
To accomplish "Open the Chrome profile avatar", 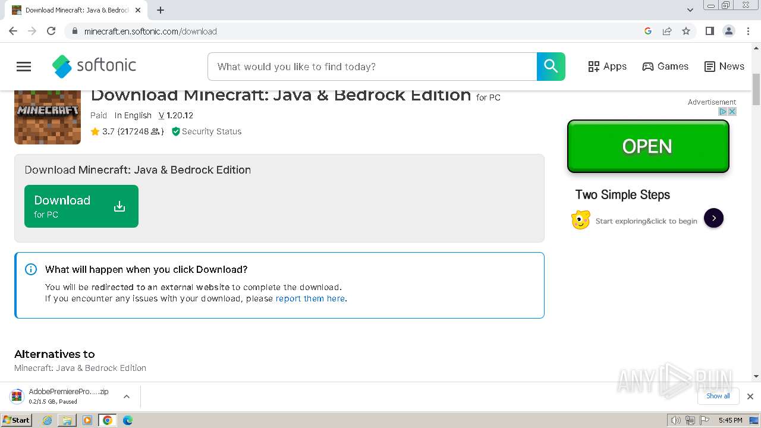I will point(729,31).
